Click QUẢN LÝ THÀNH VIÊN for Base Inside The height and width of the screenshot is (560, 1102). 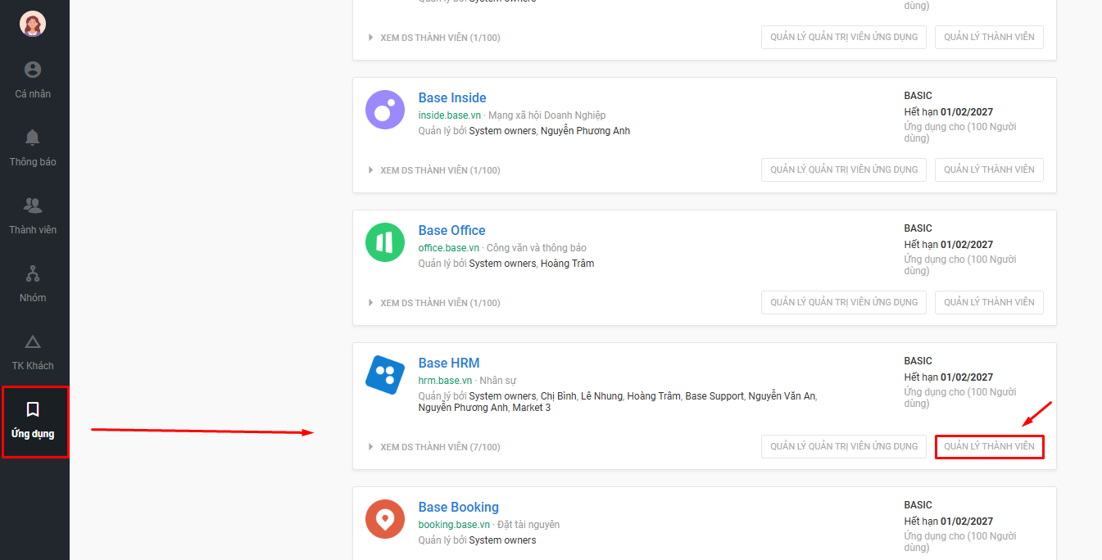pyautogui.click(x=989, y=169)
